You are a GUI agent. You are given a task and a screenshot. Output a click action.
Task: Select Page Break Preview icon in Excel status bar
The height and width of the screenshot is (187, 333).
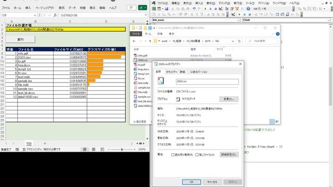102,149
